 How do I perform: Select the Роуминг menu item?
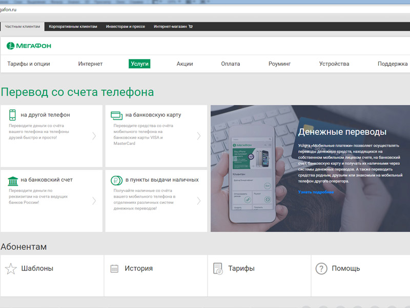click(x=279, y=64)
